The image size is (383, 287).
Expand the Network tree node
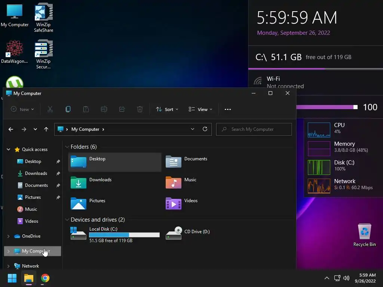(x=8, y=266)
